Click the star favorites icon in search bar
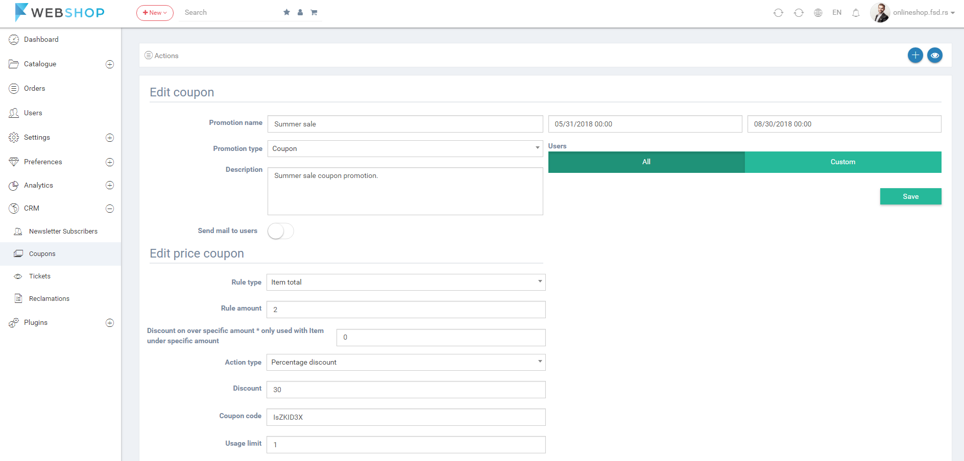The width and height of the screenshot is (964, 461). [286, 12]
